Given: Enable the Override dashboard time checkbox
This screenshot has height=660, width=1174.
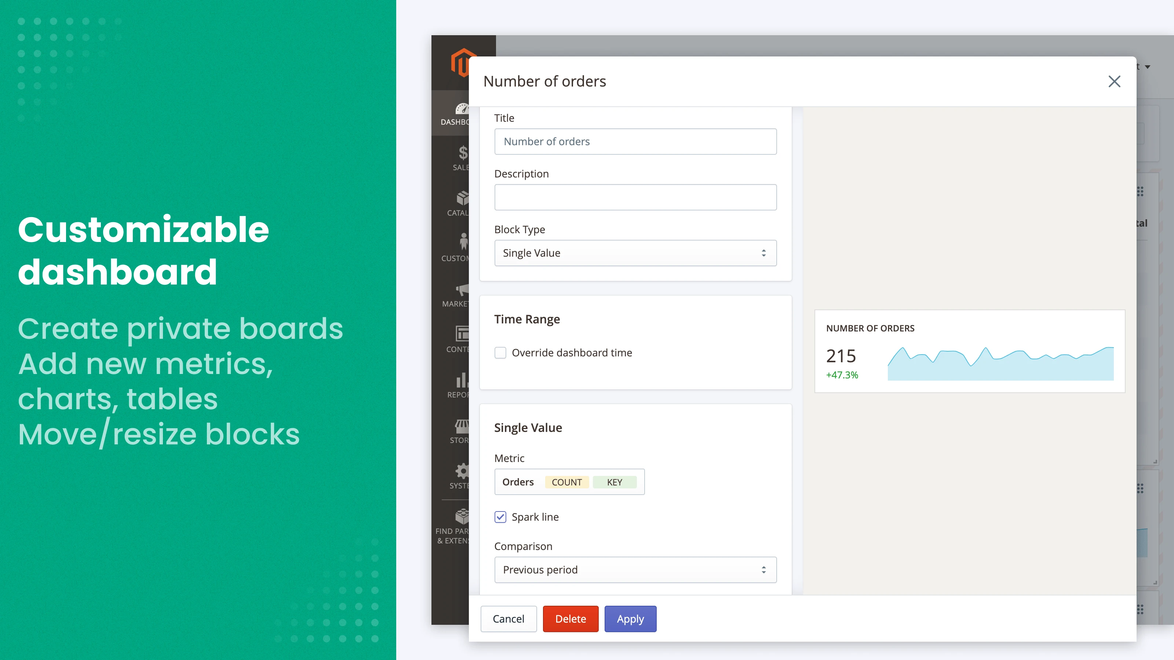Looking at the screenshot, I should pyautogui.click(x=500, y=352).
